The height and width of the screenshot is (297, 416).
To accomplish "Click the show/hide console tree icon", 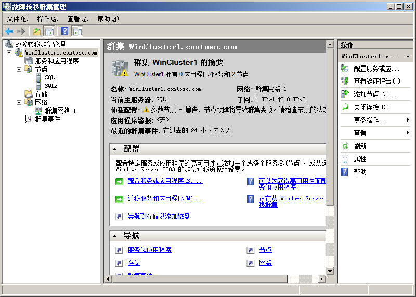I will (49, 31).
